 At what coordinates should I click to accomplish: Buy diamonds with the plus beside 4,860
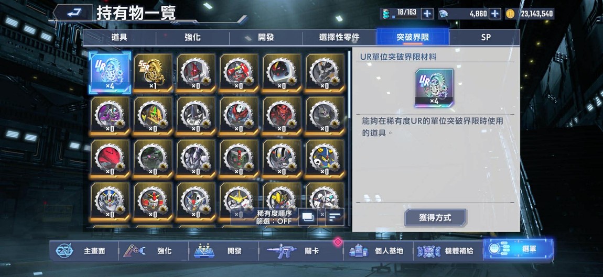(x=496, y=14)
